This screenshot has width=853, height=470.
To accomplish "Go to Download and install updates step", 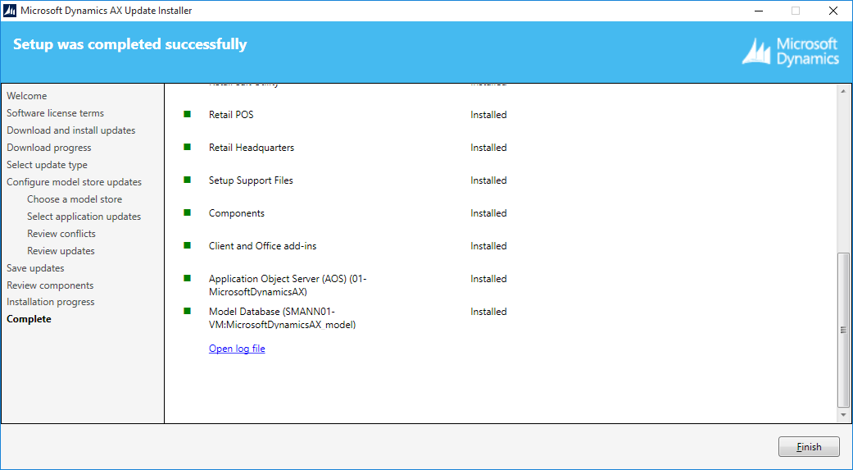I will click(70, 130).
